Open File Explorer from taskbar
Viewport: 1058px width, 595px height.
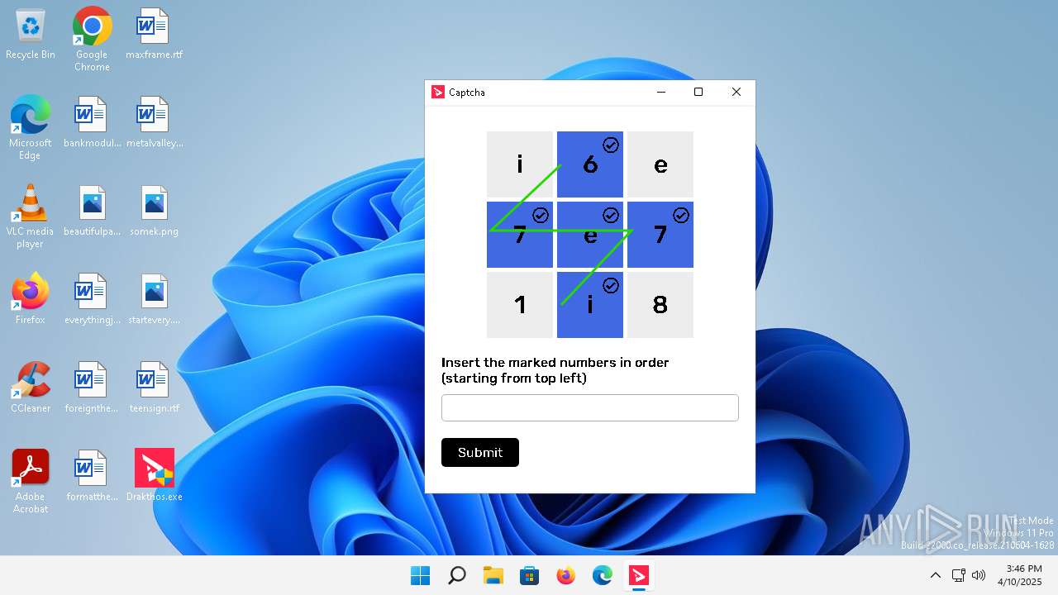click(x=493, y=575)
